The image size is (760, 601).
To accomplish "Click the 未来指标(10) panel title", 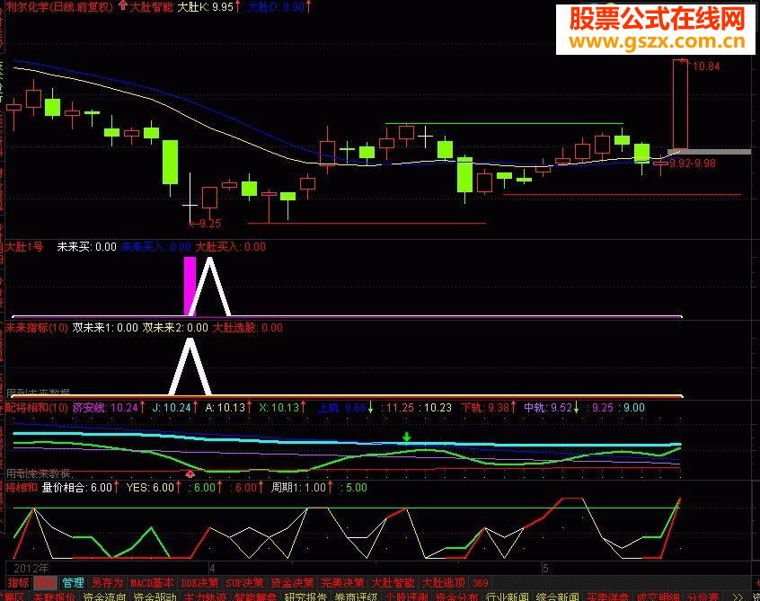I will pos(37,328).
